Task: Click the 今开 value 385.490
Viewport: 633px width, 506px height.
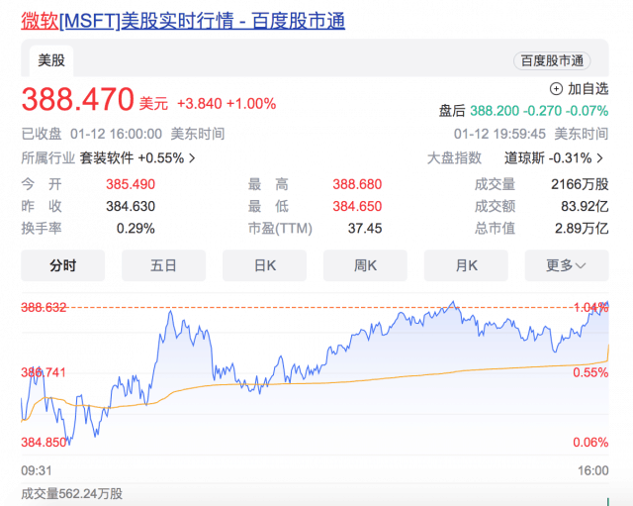Action: click(x=131, y=185)
